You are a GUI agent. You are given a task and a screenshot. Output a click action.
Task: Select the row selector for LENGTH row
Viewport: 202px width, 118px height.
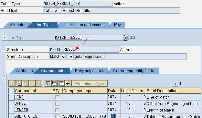[11, 110]
